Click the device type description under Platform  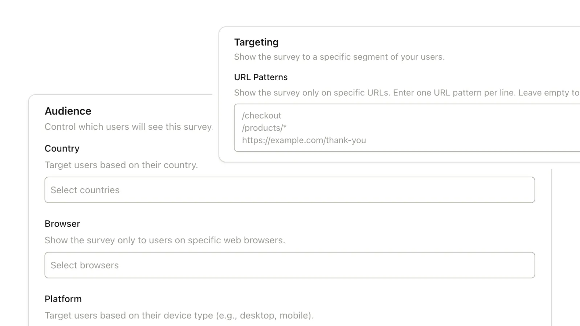click(179, 315)
